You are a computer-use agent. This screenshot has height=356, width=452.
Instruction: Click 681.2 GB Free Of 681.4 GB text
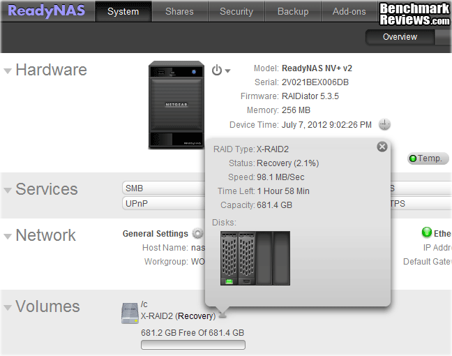click(193, 333)
